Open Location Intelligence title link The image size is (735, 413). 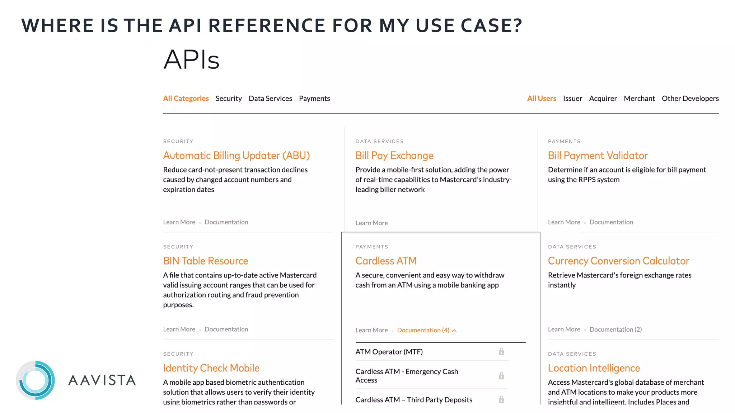point(594,368)
